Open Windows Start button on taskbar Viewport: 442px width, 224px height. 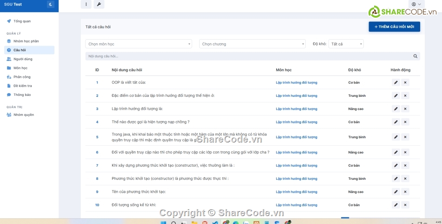point(163,223)
